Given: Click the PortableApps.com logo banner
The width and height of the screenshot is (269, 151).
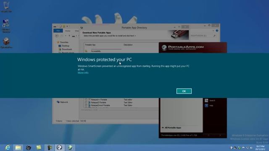Looking at the screenshot, I should point(183,47).
